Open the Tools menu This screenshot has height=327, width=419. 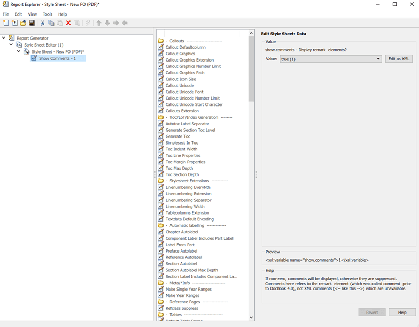[48, 14]
